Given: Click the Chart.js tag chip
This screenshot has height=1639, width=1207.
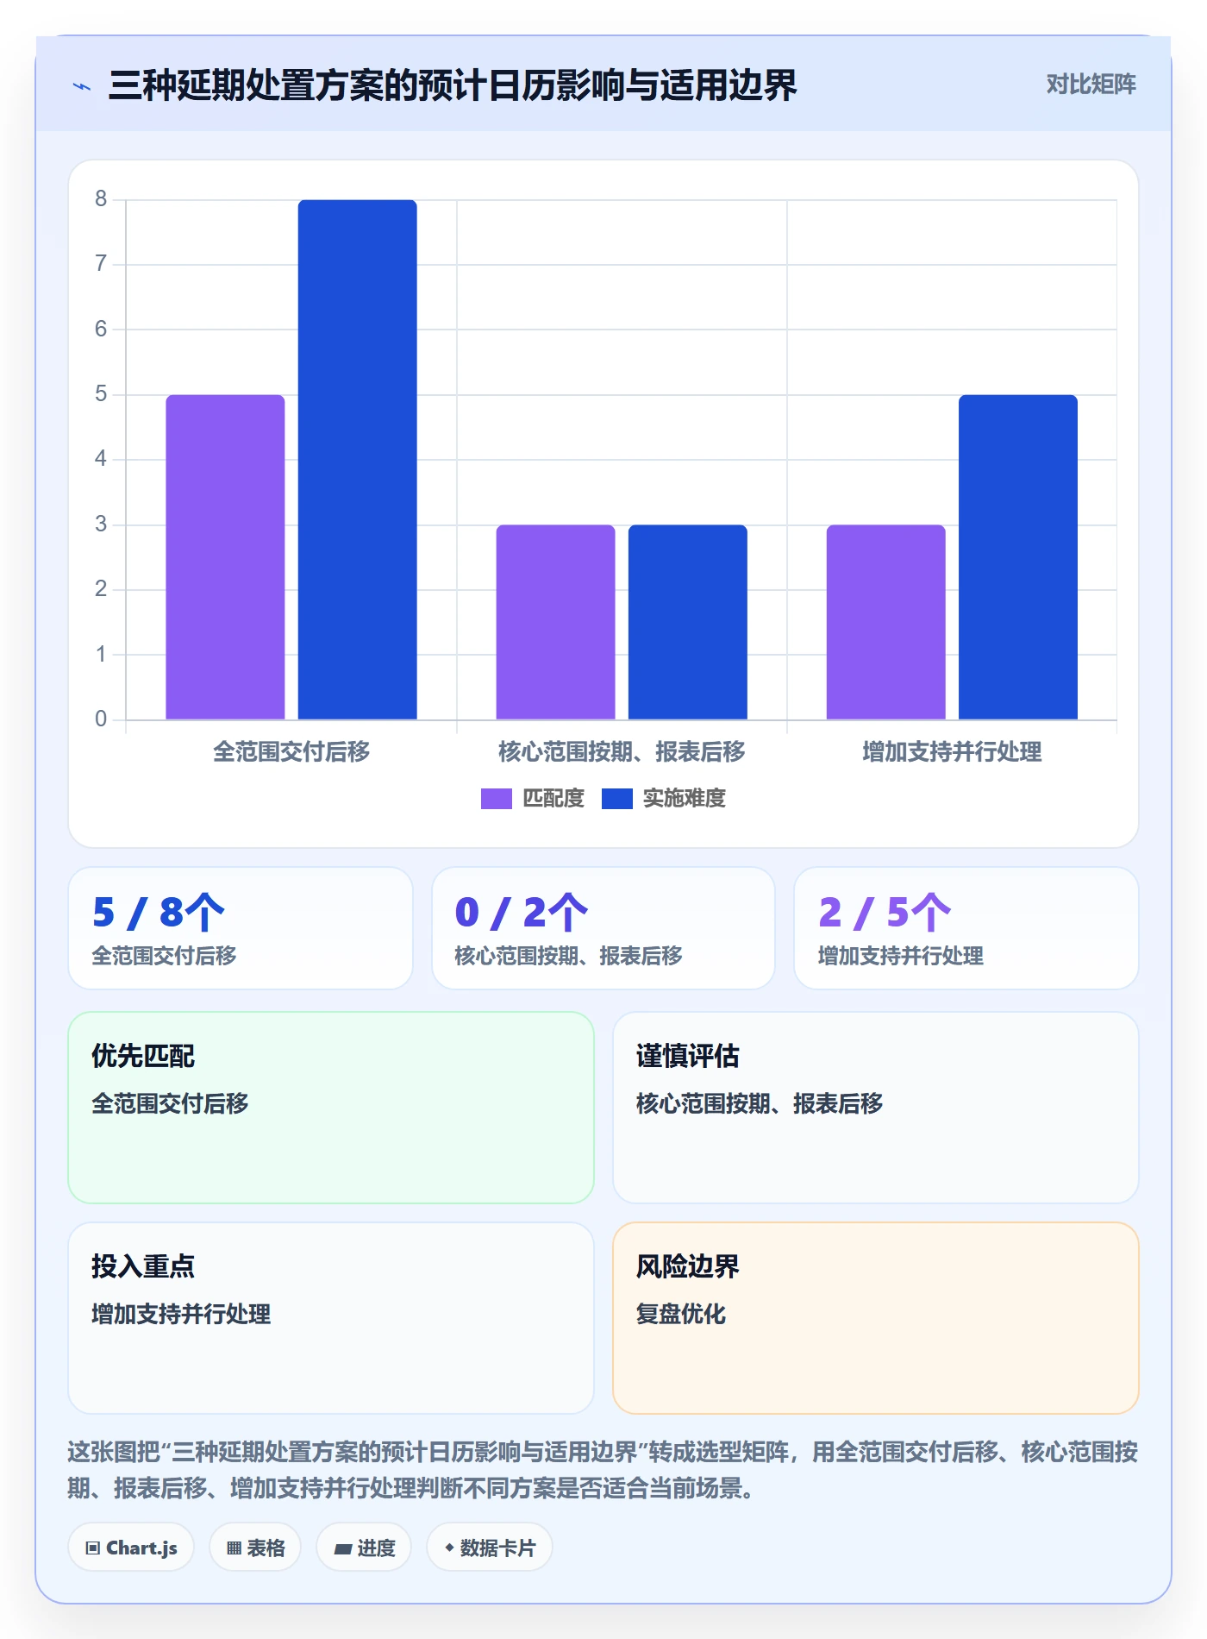Looking at the screenshot, I should [131, 1548].
